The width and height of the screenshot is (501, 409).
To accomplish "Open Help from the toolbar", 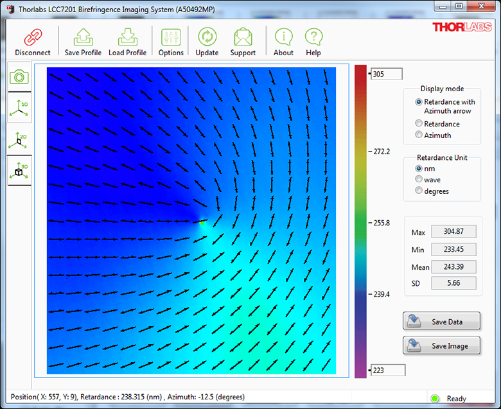I will coord(313,39).
